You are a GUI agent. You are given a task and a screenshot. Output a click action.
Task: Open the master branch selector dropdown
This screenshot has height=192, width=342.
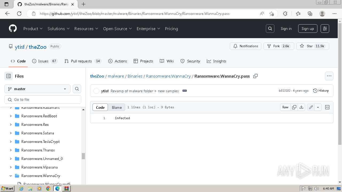point(37,89)
